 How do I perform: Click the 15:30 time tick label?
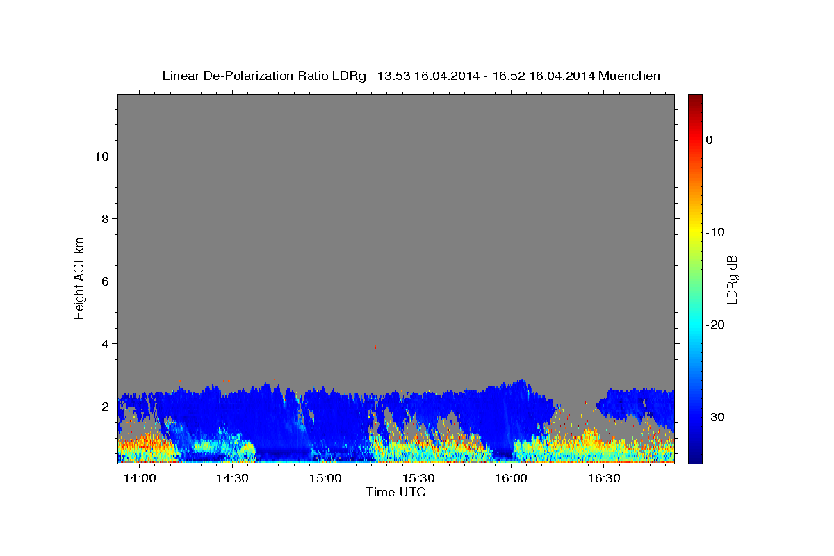tap(418, 479)
